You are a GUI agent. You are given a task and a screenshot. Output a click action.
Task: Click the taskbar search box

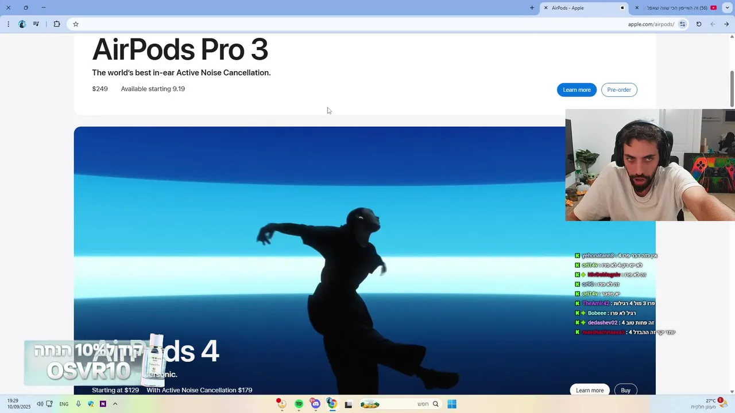coord(400,404)
